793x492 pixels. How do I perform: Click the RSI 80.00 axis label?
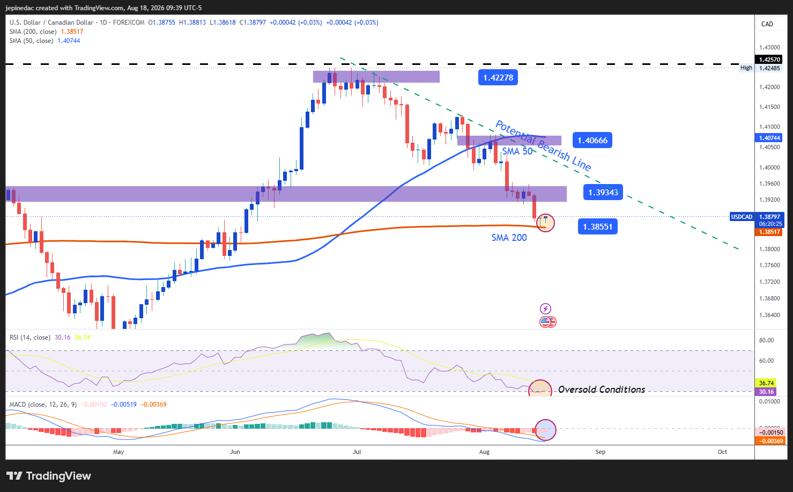click(766, 340)
